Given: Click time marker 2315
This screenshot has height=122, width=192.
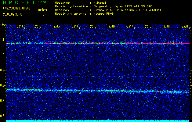Looking at the screenshot, I should pyautogui.click(x=93, y=27).
